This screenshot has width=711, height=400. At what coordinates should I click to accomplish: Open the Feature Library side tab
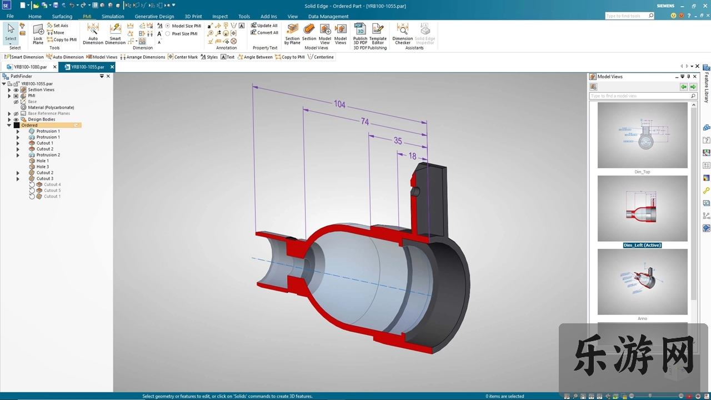pyautogui.click(x=707, y=84)
